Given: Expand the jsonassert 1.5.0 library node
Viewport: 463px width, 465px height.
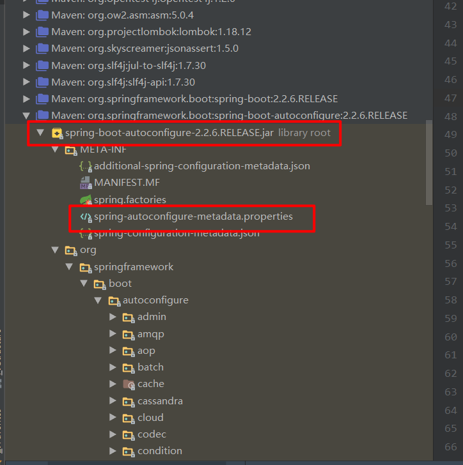Looking at the screenshot, I should [26, 49].
